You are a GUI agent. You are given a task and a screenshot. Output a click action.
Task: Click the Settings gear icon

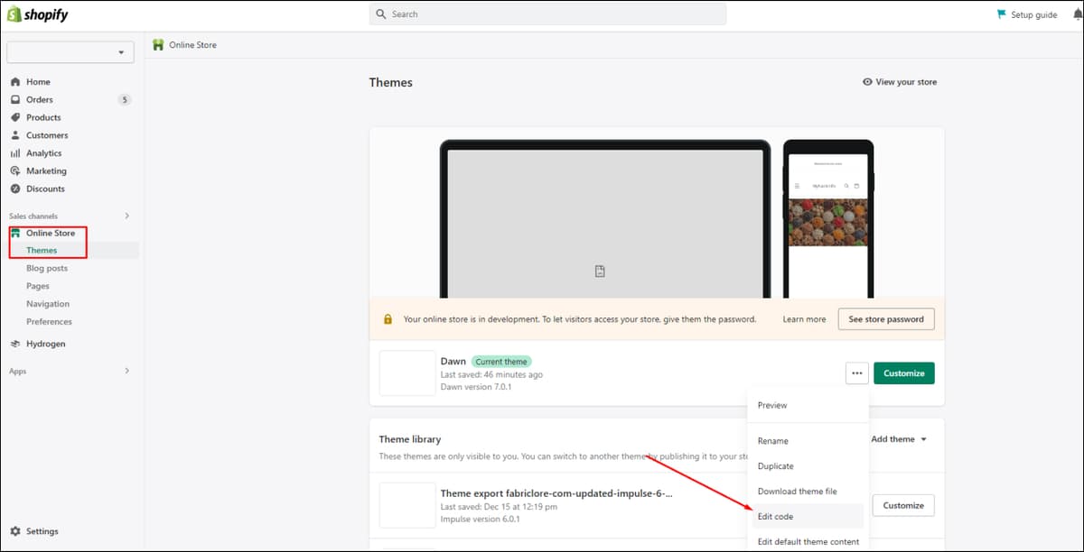pyautogui.click(x=15, y=531)
